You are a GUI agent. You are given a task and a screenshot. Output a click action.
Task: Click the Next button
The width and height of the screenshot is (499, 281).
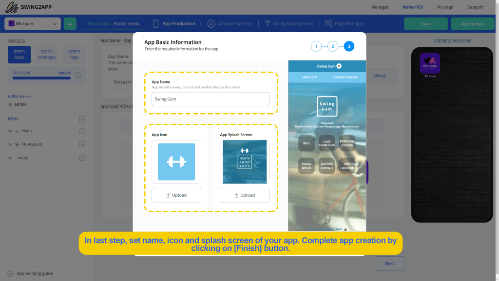(x=389, y=263)
